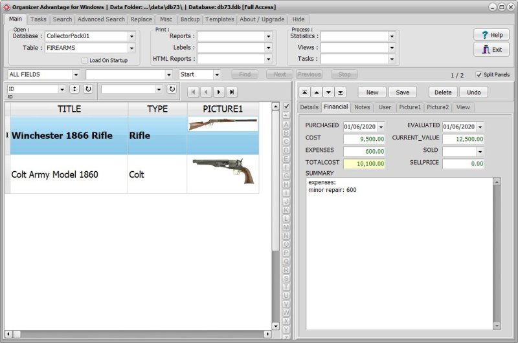The width and height of the screenshot is (518, 343).
Task: Open the Backup tab
Action: [x=190, y=19]
